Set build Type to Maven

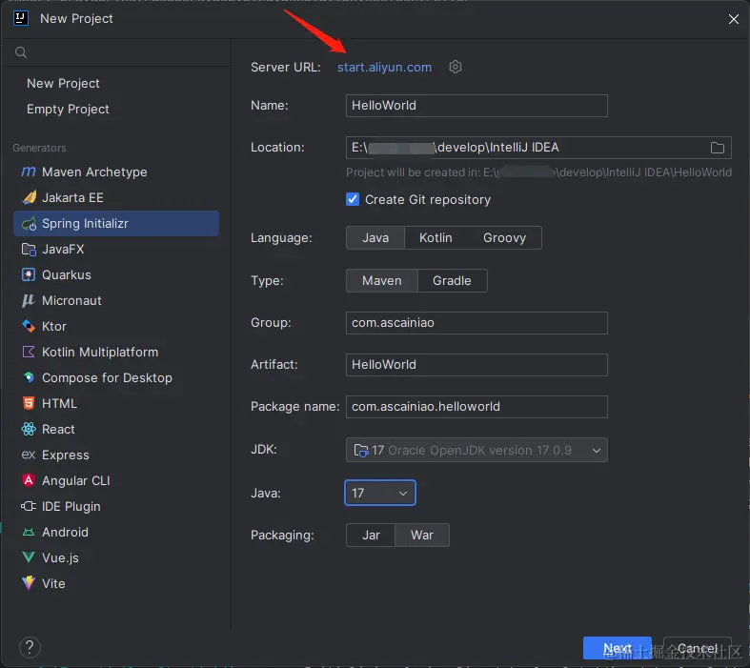[382, 280]
